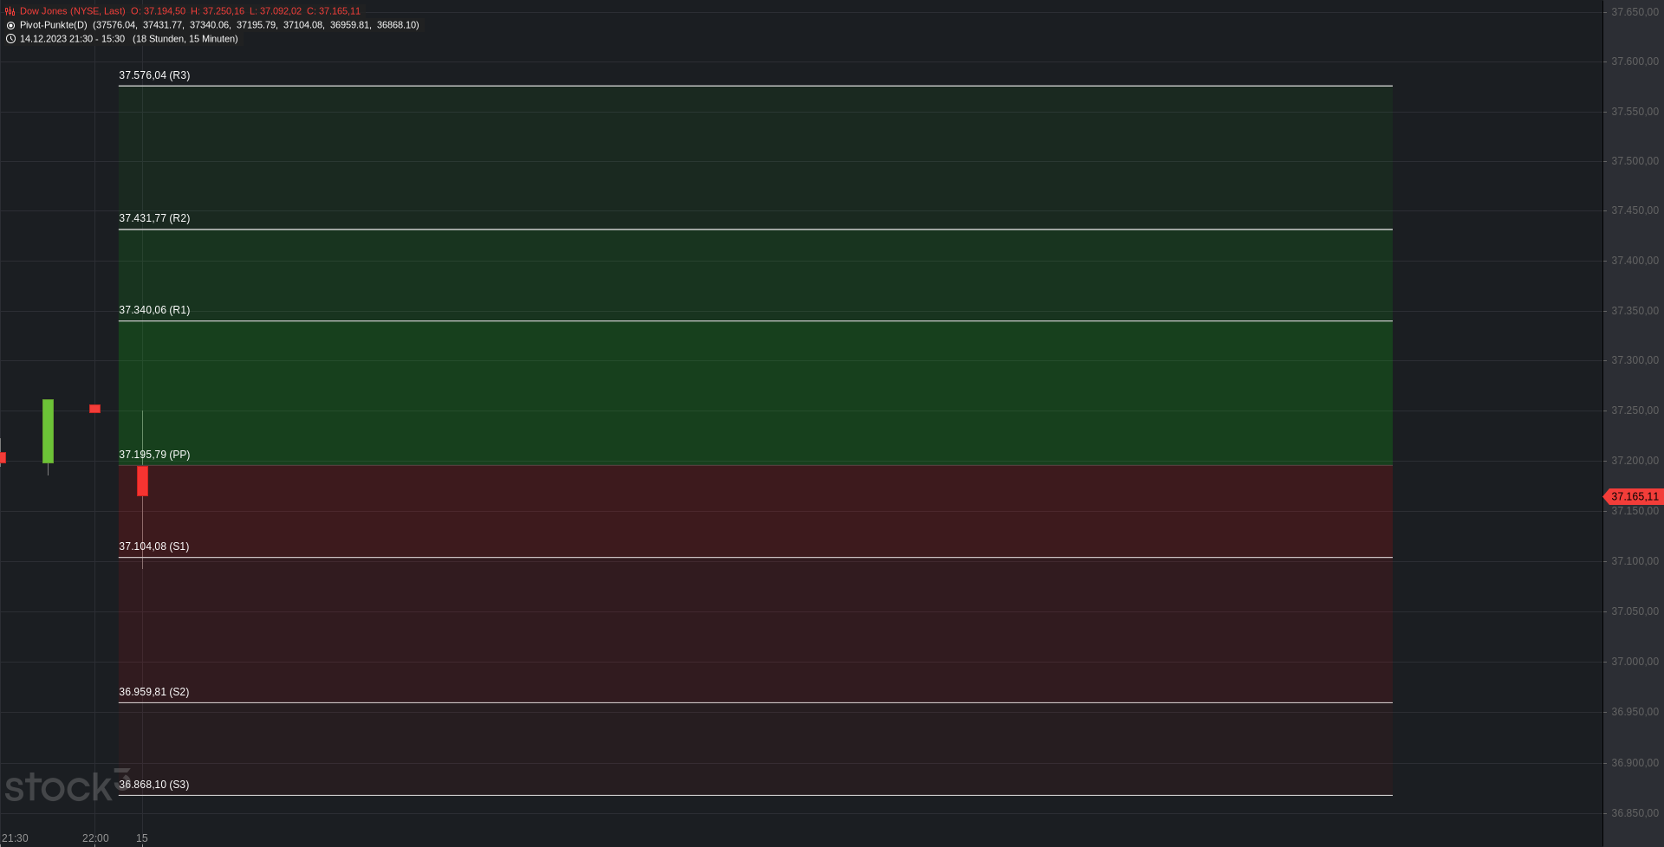Screen dimensions: 1664x847
Task: Click the 36.959,81 (S2) support label
Action: (154, 692)
